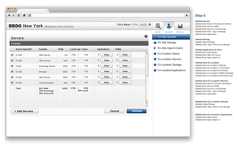
Task: Uncheck the E1269 server checkbox
Action: click(x=12, y=71)
